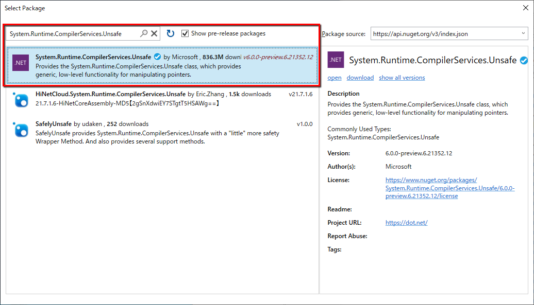This screenshot has width=534, height=305.
Task: Open the Package source dropdown
Action: 523,33
